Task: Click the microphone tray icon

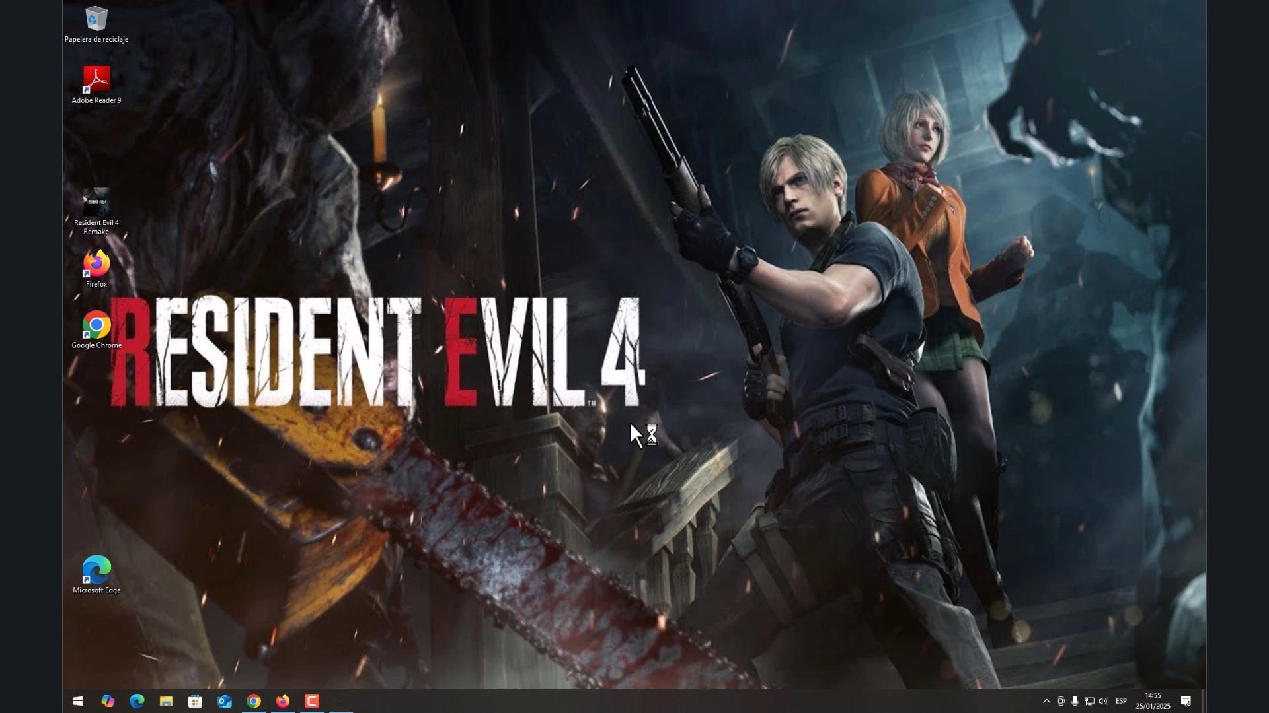Action: click(x=1075, y=701)
